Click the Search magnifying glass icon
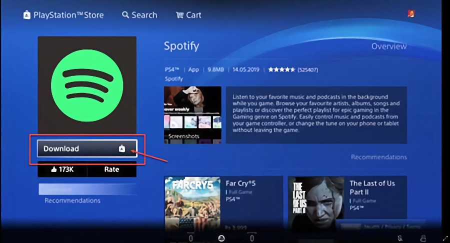This screenshot has height=243, width=450. click(125, 14)
